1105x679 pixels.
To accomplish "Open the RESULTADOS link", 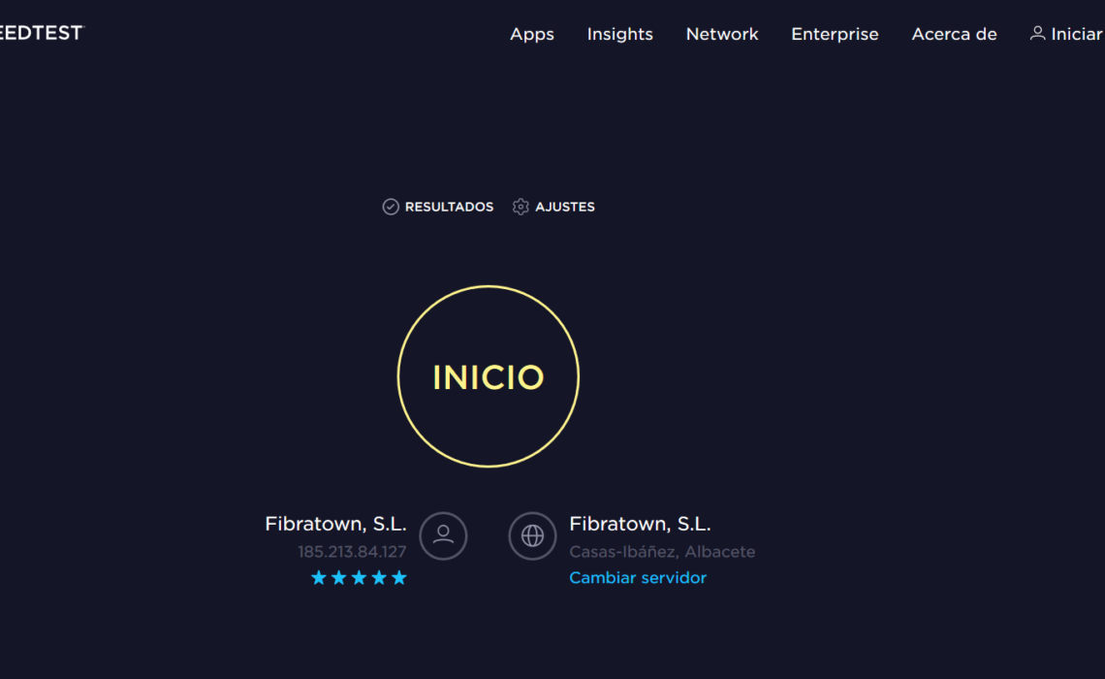I will [x=449, y=207].
